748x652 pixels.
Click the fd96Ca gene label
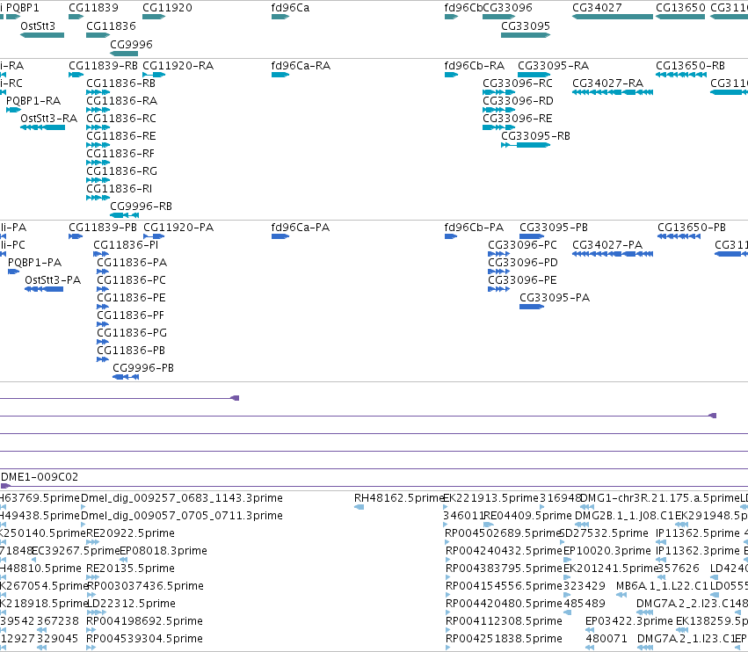(290, 8)
